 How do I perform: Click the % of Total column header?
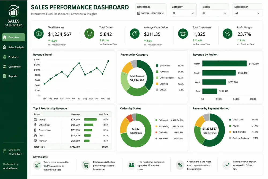coord(103,114)
